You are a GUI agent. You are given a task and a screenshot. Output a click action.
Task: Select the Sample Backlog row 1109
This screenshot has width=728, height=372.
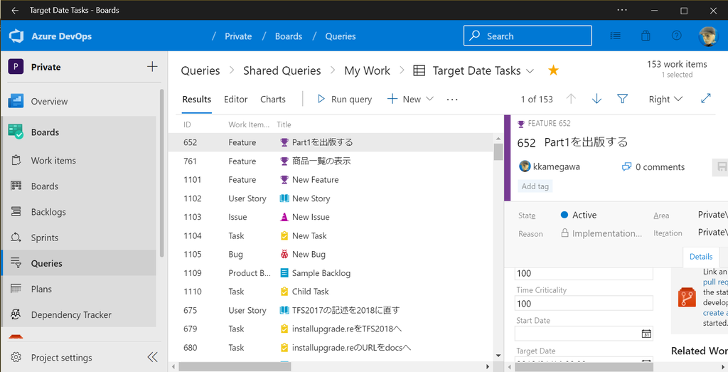pos(330,272)
